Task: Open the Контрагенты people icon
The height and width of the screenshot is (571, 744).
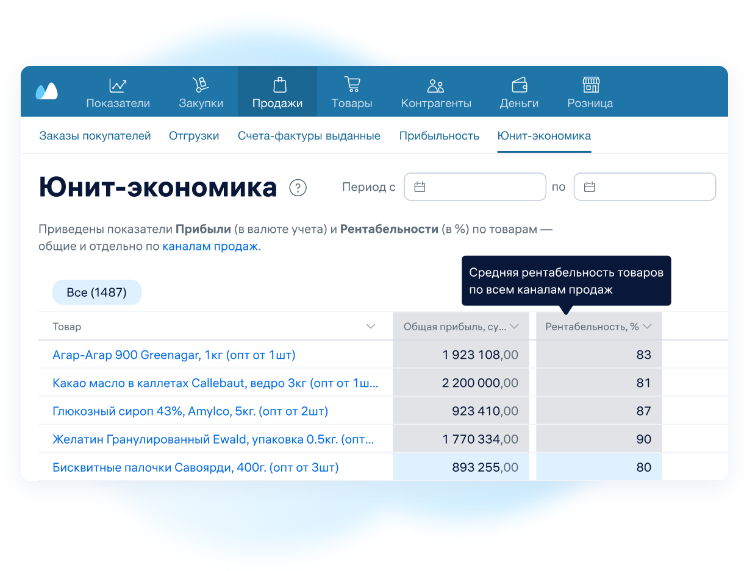Action: pyautogui.click(x=436, y=85)
